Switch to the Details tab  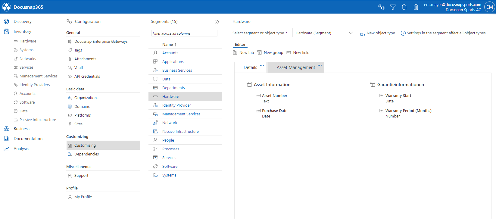[250, 67]
